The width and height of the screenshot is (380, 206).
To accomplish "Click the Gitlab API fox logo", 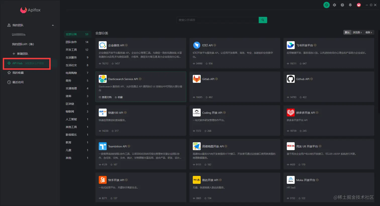I will click(x=197, y=79).
